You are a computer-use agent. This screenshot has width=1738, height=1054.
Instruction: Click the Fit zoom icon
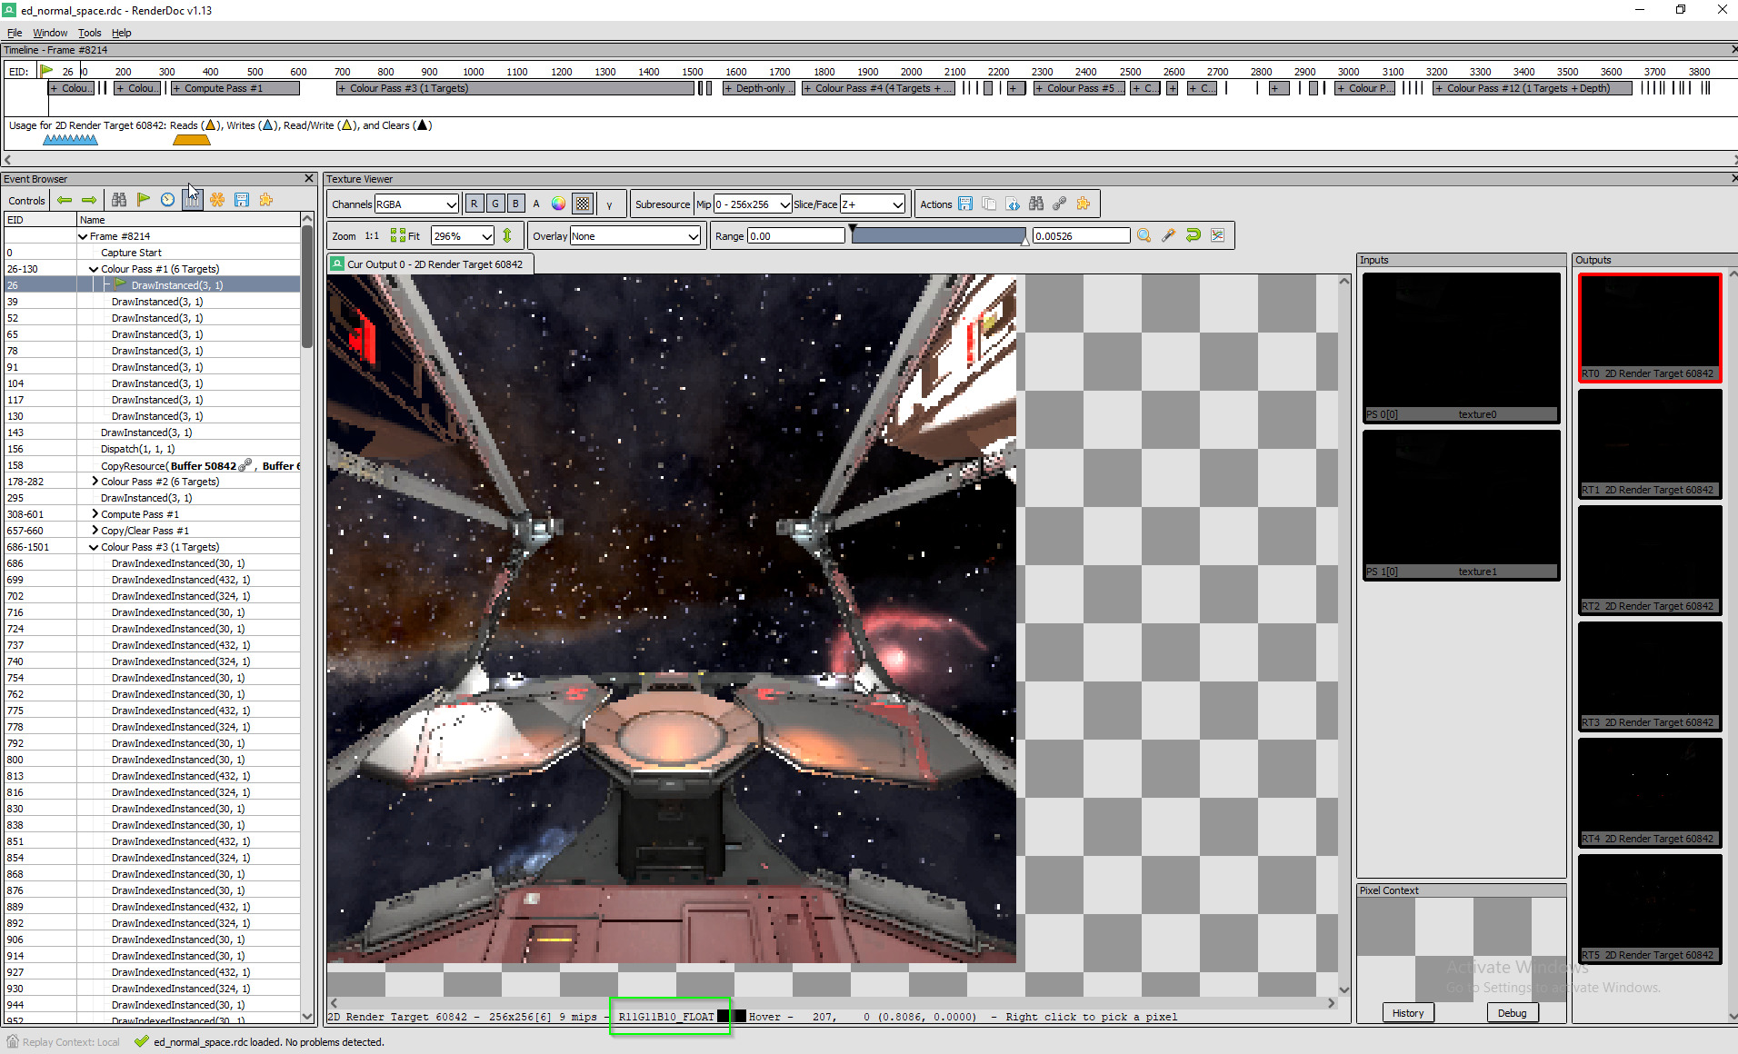405,236
